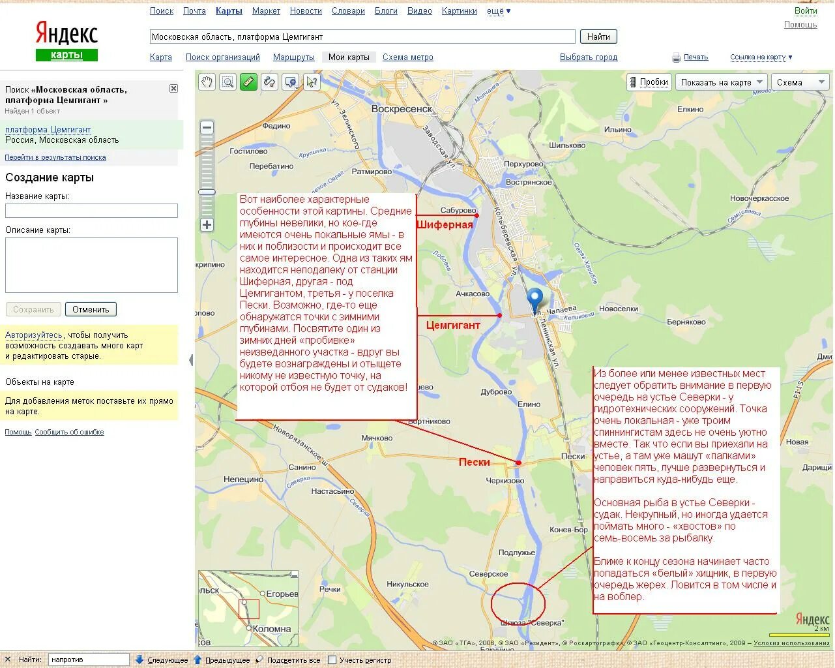Open the 'Ссылка на карту' dropdown
The image size is (835, 668).
[x=761, y=57]
